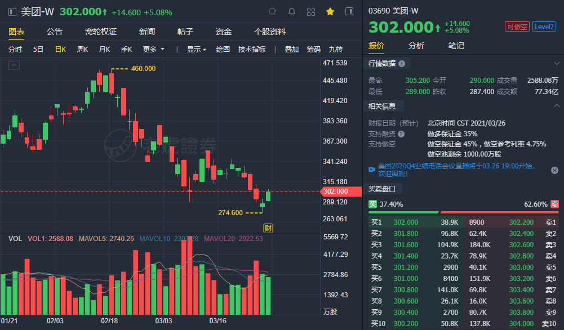Switch to 分析 tab in the right panel
This screenshot has height=330, width=564.
[416, 46]
